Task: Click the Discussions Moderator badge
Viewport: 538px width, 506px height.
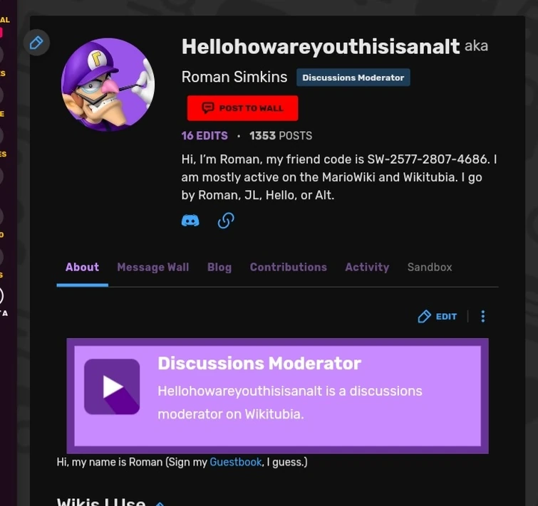Action: (353, 78)
